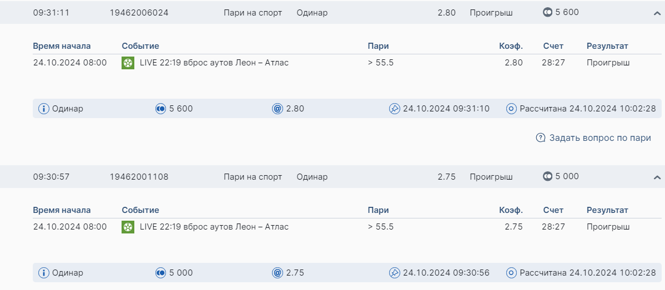Click coin icon next to 5 600 in summary bar
The height and width of the screenshot is (290, 665).
(161, 109)
